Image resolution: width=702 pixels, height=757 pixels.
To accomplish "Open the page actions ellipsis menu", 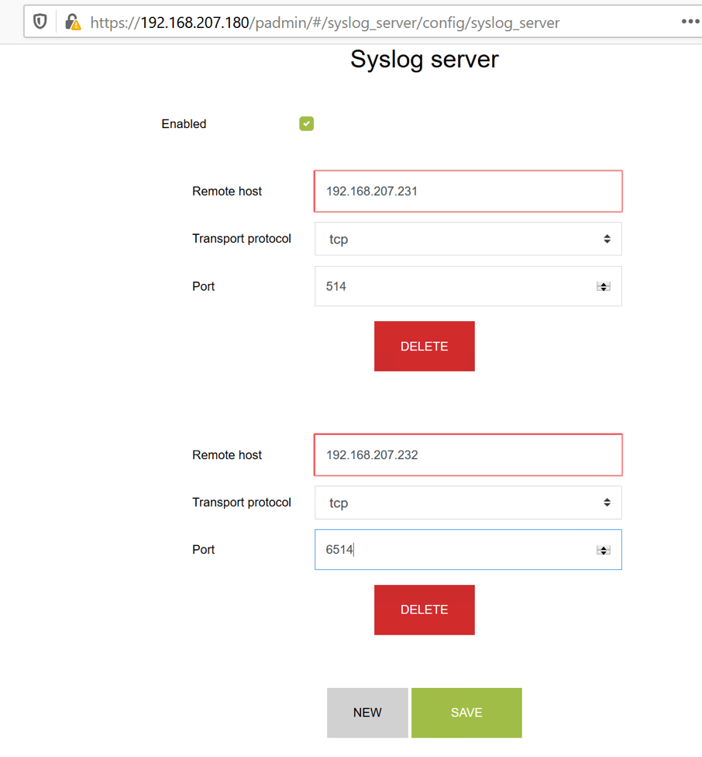I will tap(690, 22).
